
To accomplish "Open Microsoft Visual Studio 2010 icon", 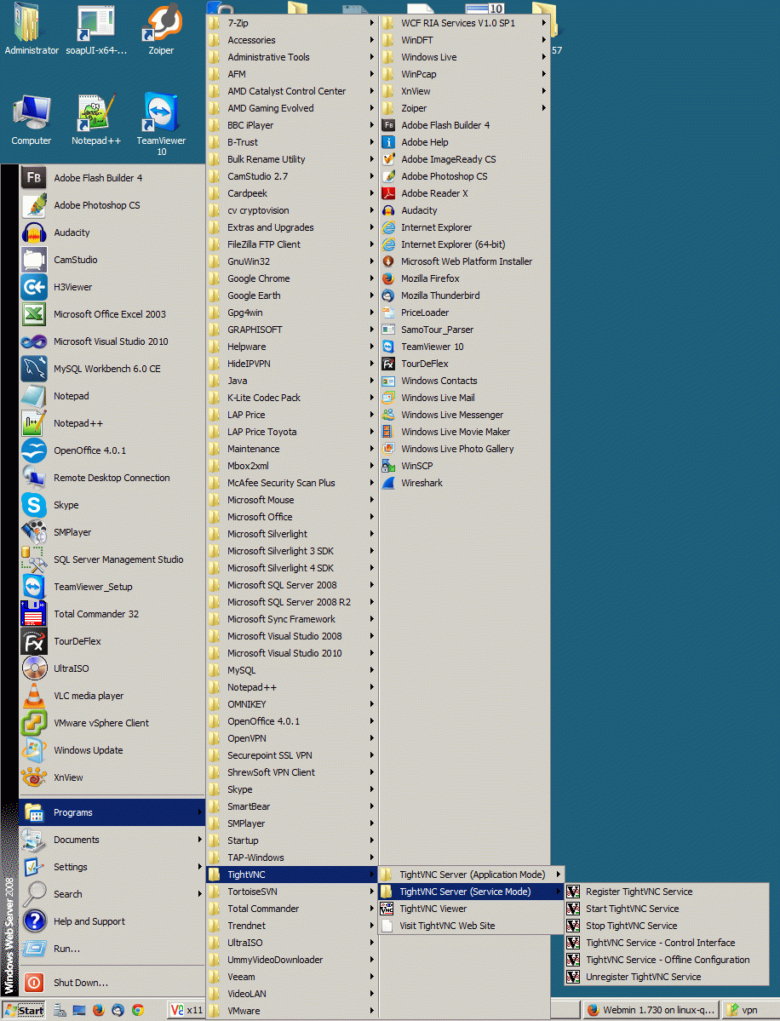I will [34, 341].
